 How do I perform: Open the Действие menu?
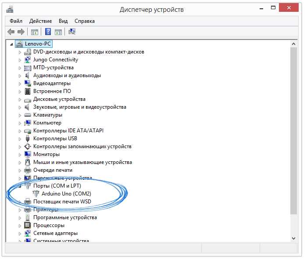click(40, 21)
